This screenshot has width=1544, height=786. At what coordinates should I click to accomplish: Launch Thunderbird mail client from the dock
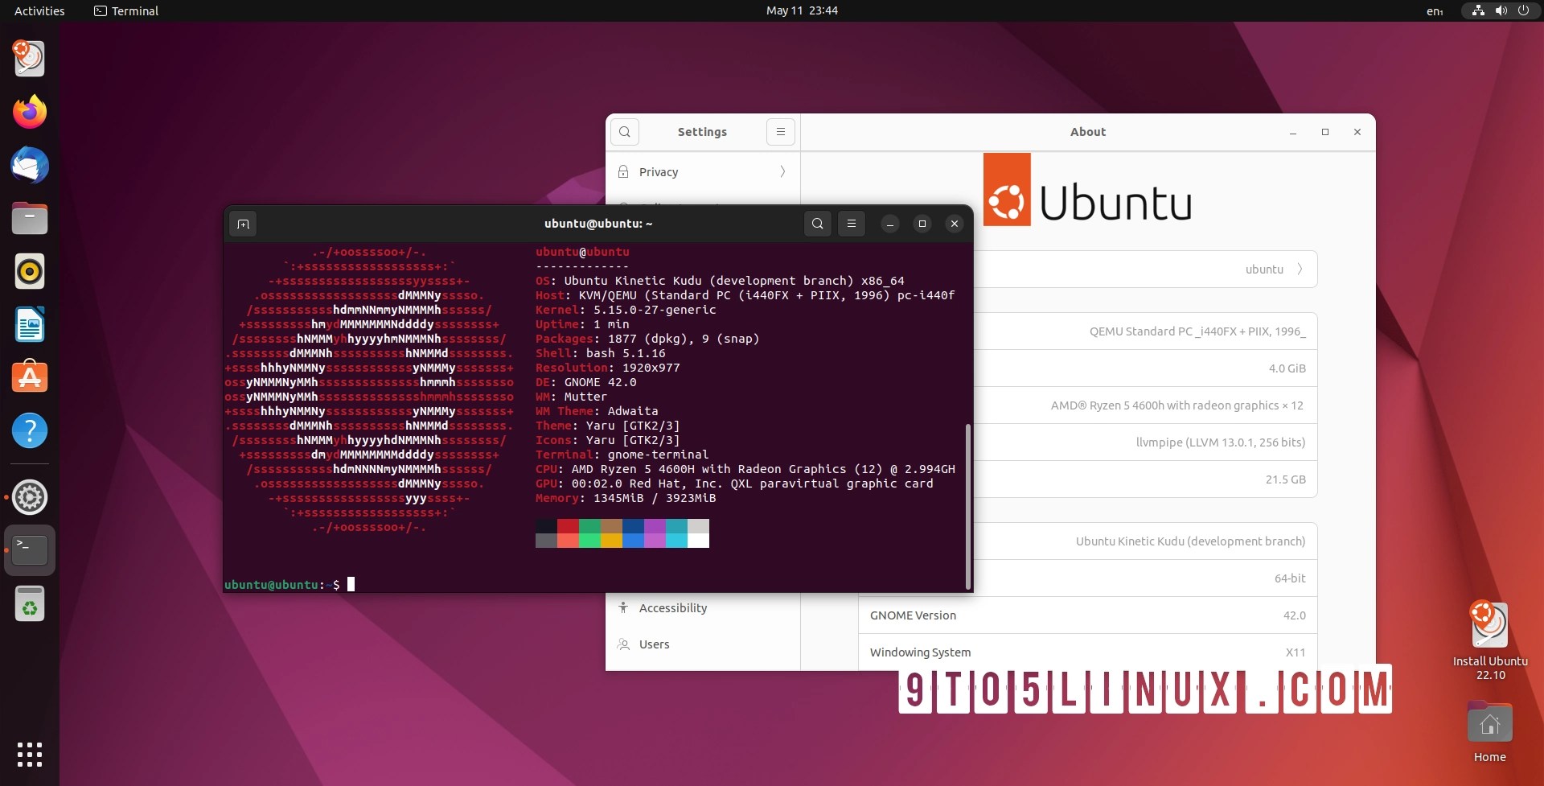[x=30, y=165]
